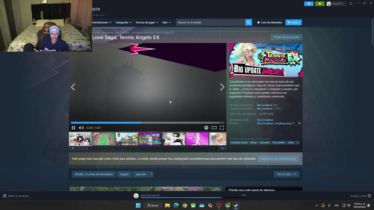Mute the trailer volume speaker icon

(81, 128)
